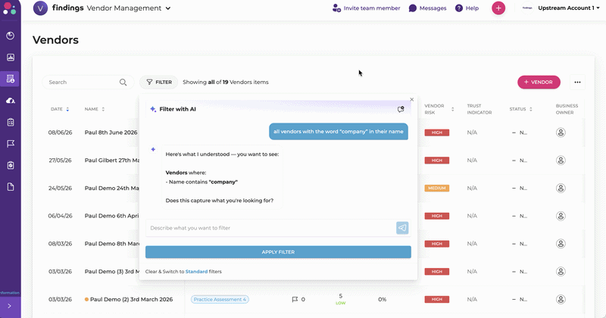Open the Upstream Account 1 dropdown
The width and height of the screenshot is (606, 318).
pyautogui.click(x=569, y=8)
